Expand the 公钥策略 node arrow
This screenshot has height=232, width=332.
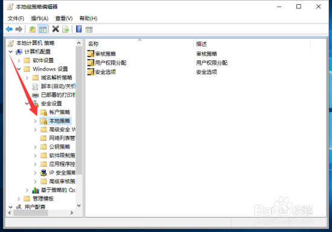coord(36,147)
